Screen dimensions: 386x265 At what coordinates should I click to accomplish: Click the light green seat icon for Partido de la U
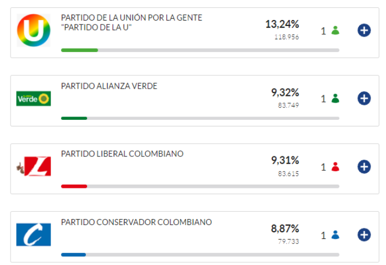point(335,30)
